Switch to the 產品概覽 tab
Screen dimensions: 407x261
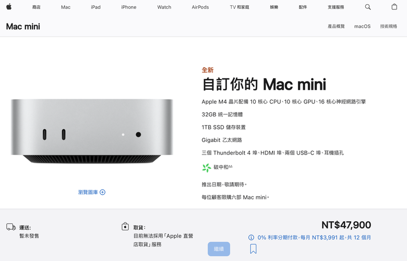tap(336, 26)
